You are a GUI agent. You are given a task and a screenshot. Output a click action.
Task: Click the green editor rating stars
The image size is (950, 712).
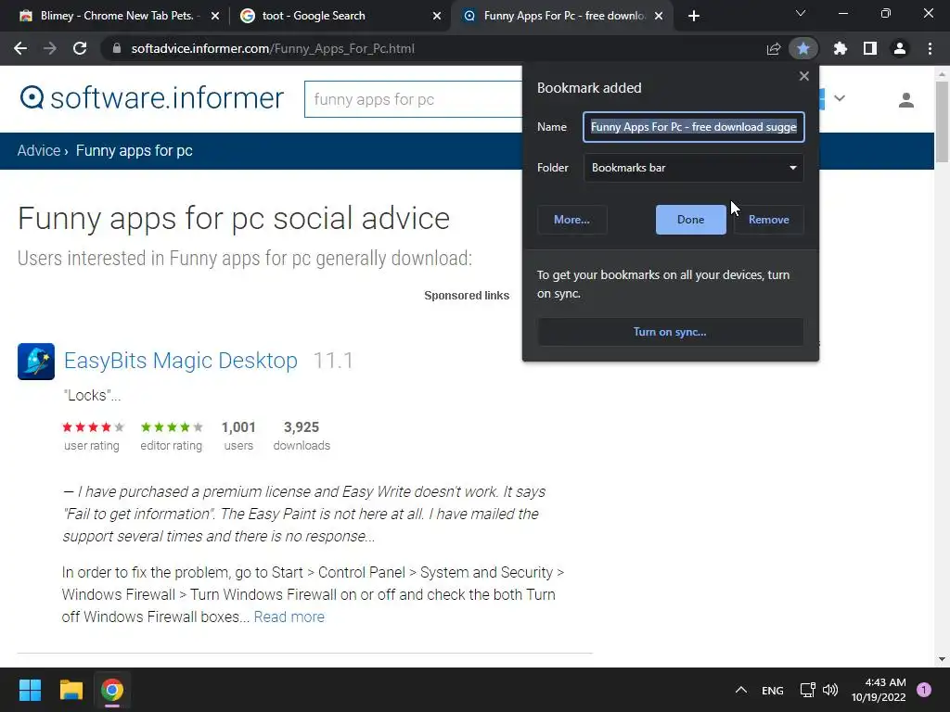click(172, 426)
